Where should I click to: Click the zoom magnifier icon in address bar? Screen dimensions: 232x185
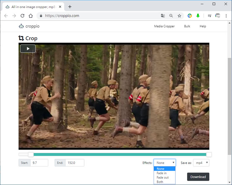point(171,16)
